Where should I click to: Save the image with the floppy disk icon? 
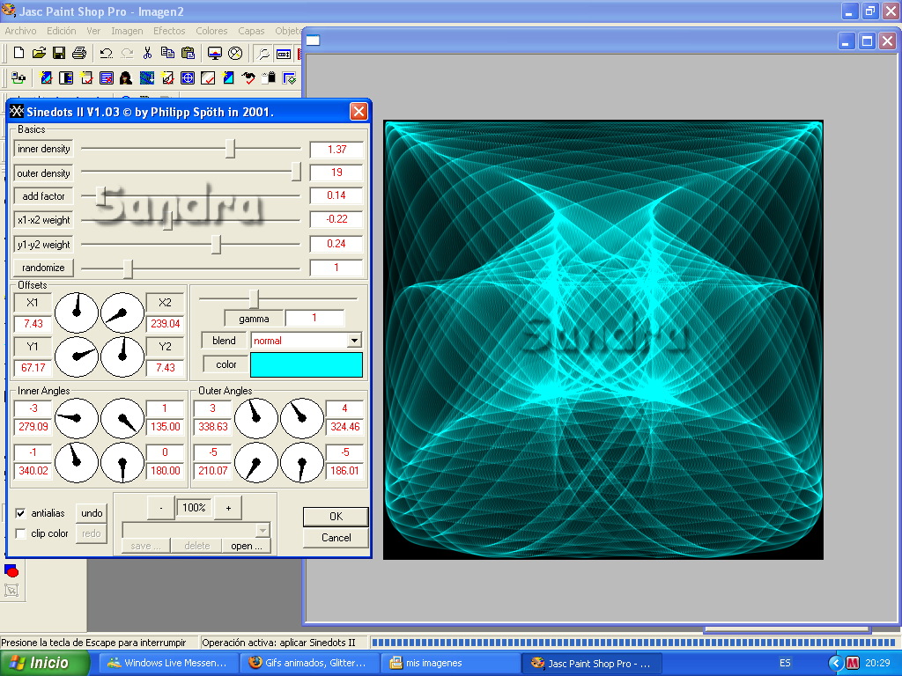tap(59, 54)
